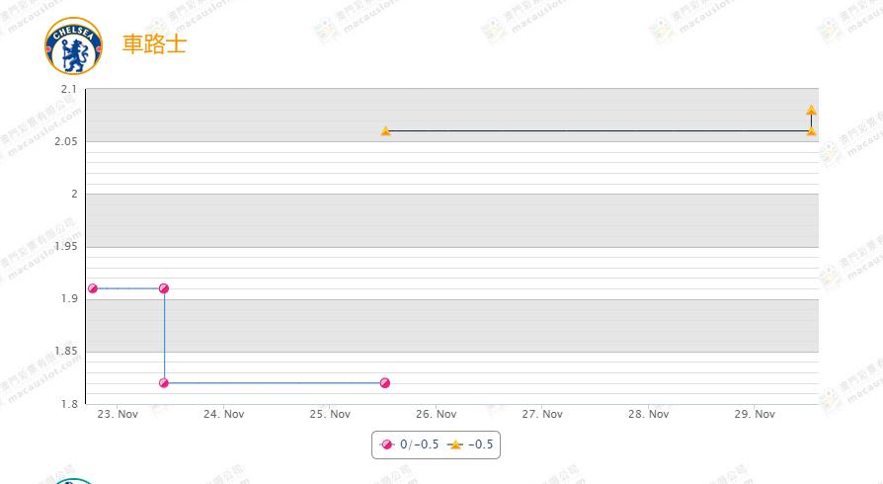Select first pink data point at 1.91
The image size is (883, 484).
tap(93, 288)
